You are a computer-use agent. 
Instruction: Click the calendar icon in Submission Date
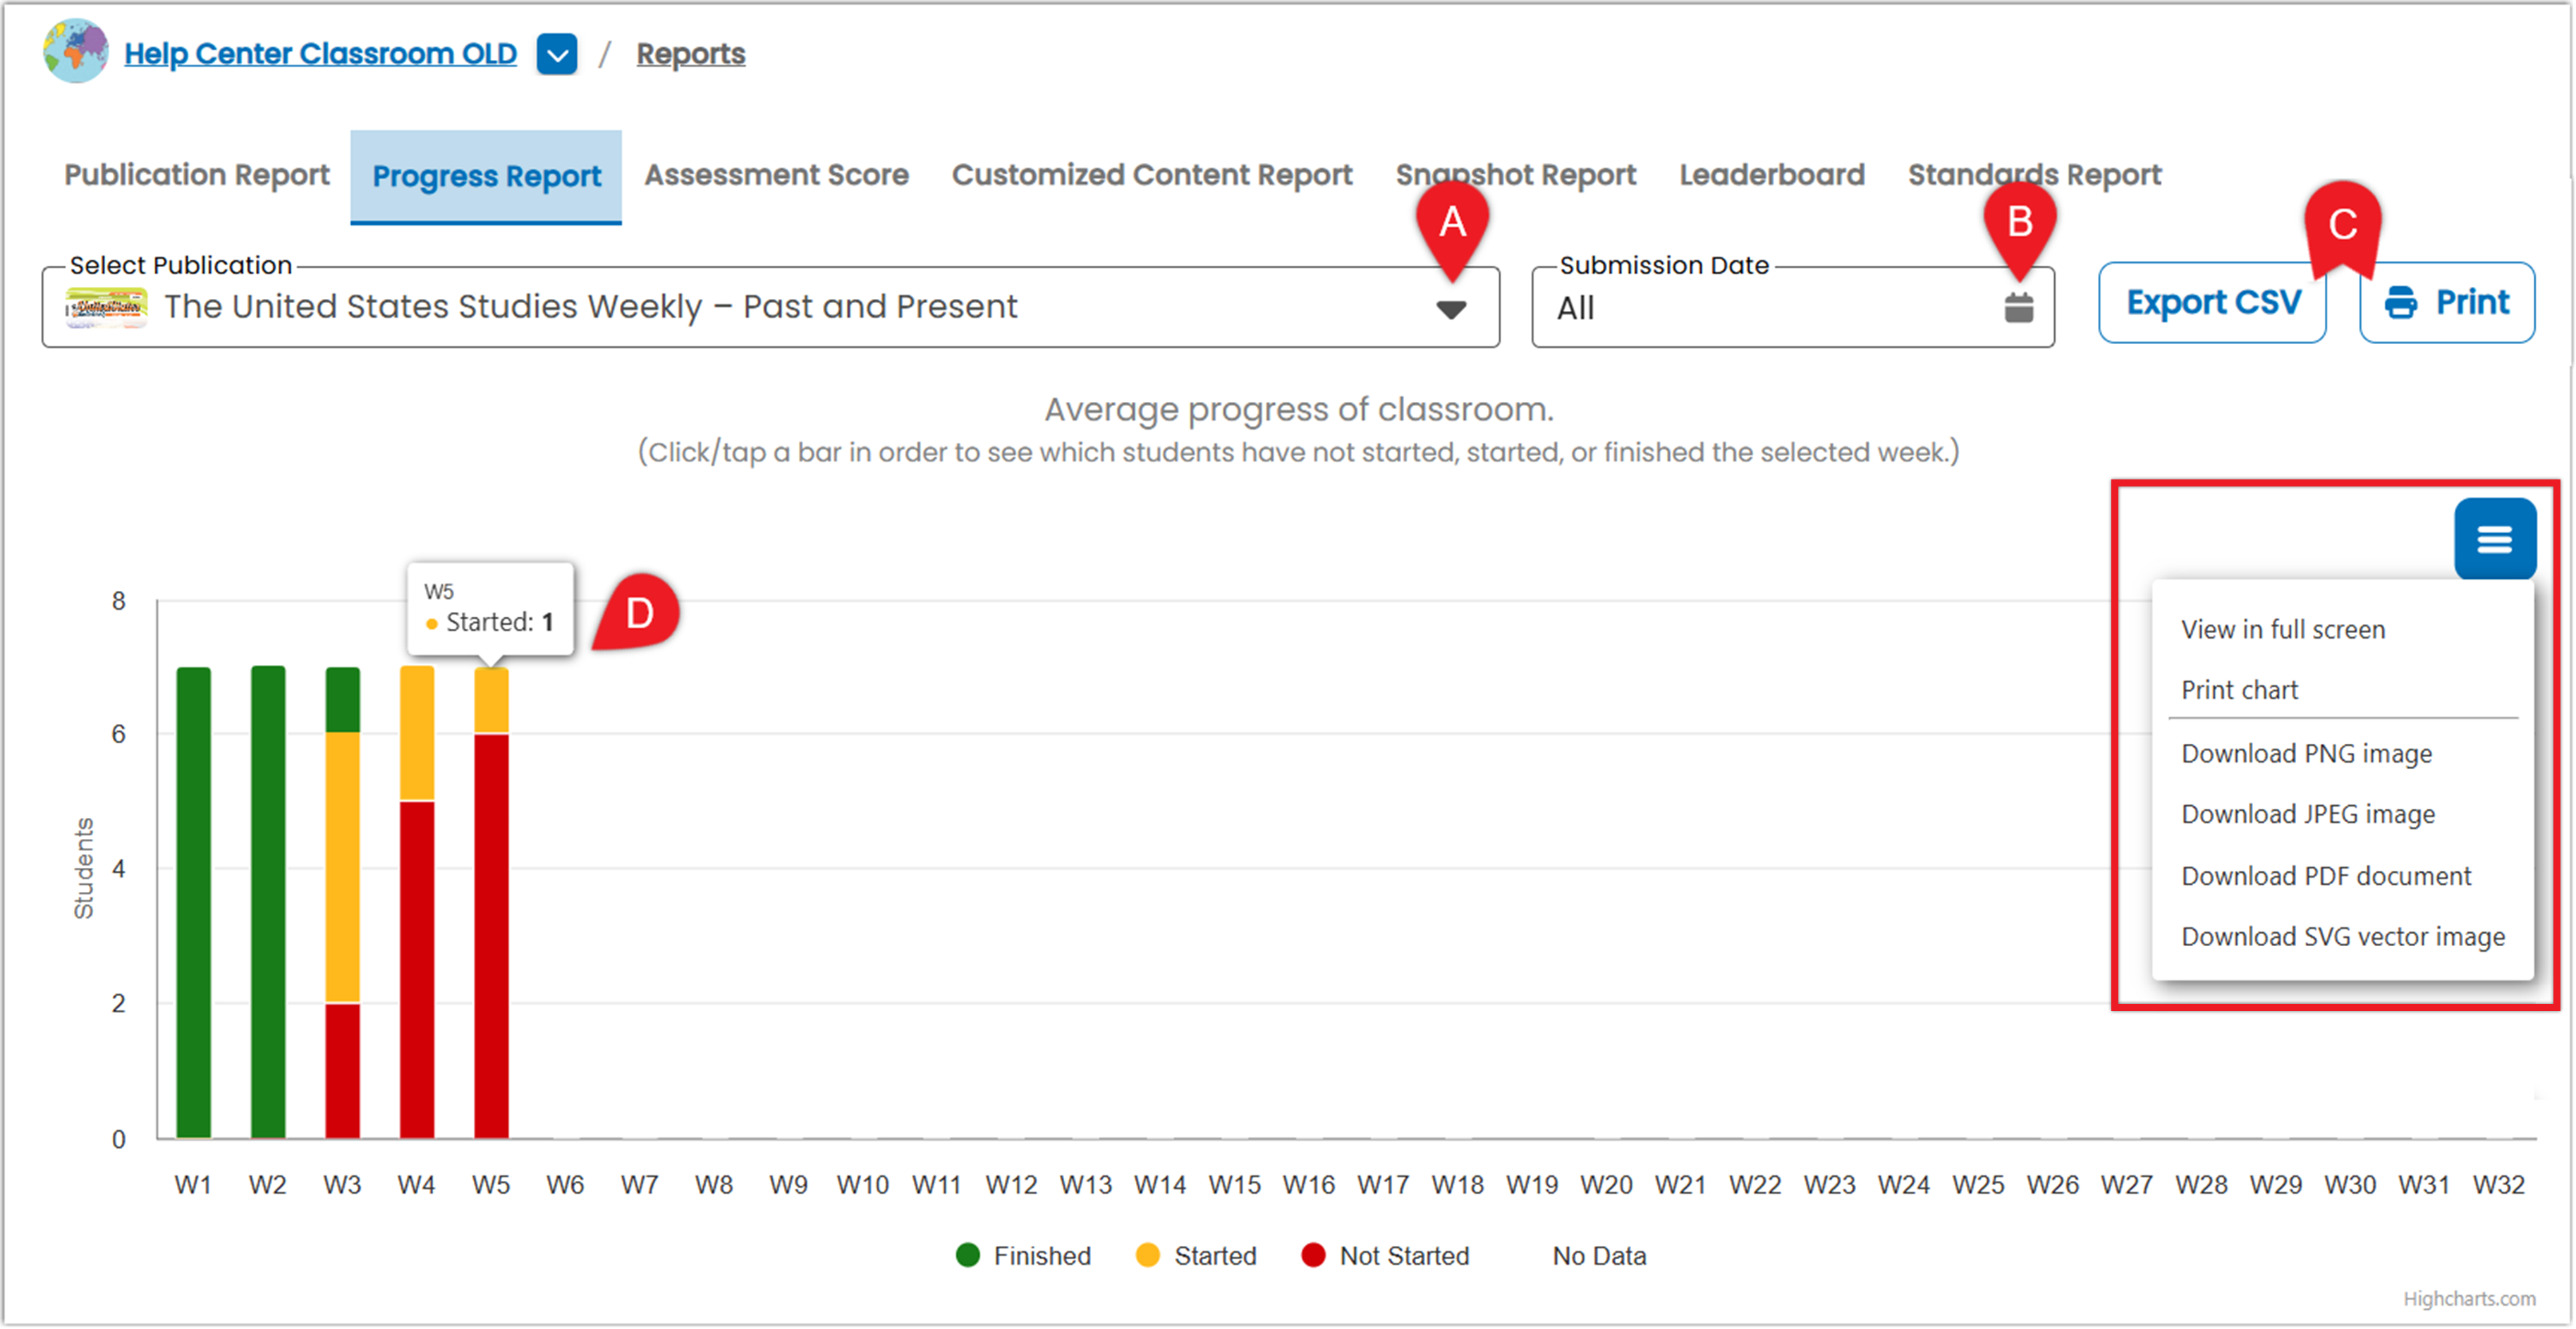(x=2018, y=308)
